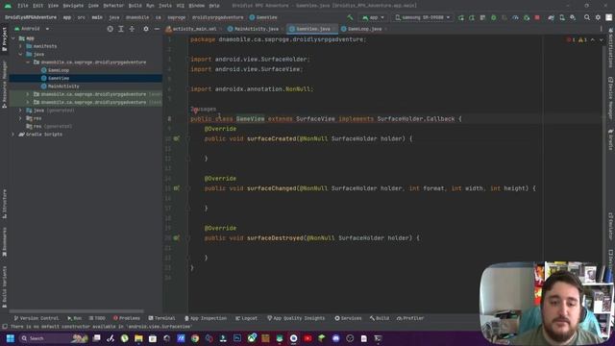Collapse the java folder in tree
615x346 pixels.
(x=21, y=54)
